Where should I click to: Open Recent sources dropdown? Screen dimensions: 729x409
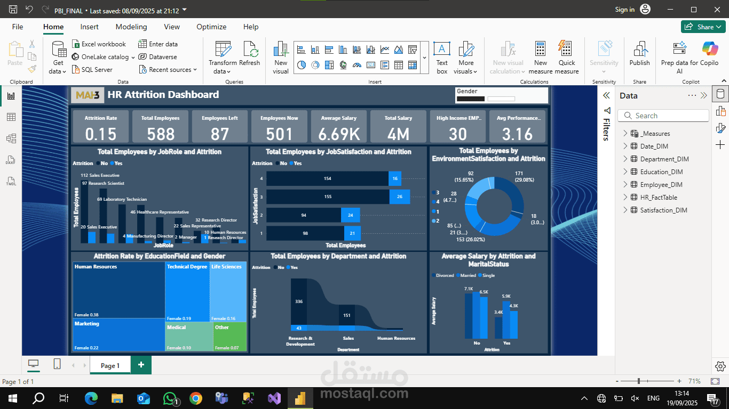(168, 70)
